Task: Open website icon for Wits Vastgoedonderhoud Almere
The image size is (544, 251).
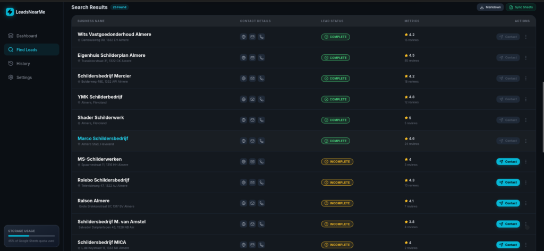Action: [243, 37]
